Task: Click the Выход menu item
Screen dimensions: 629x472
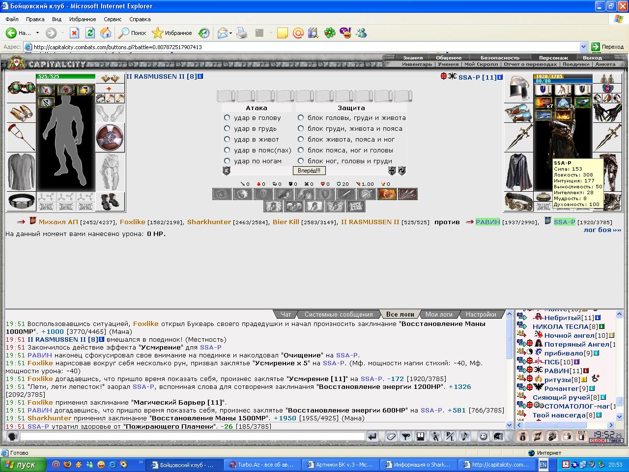Action: click(592, 58)
